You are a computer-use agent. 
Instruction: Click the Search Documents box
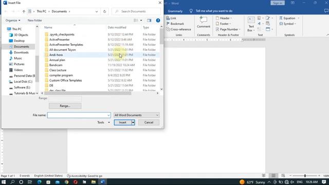point(136,11)
